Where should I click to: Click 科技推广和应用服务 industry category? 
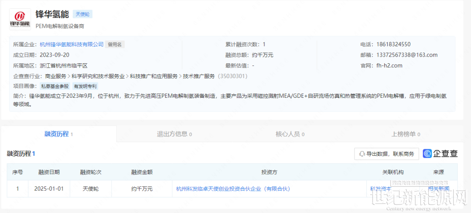click(x=154, y=76)
